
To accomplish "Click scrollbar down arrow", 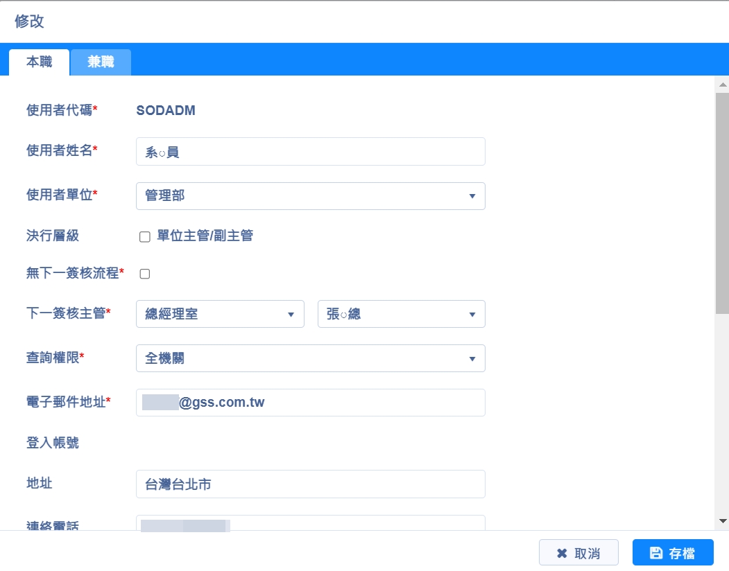I will (722, 520).
